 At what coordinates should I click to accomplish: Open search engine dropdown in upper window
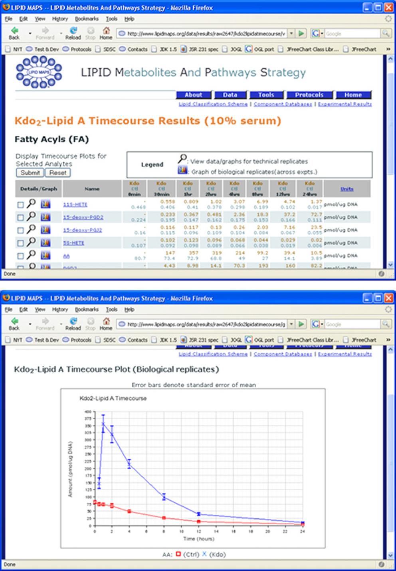[x=317, y=34]
